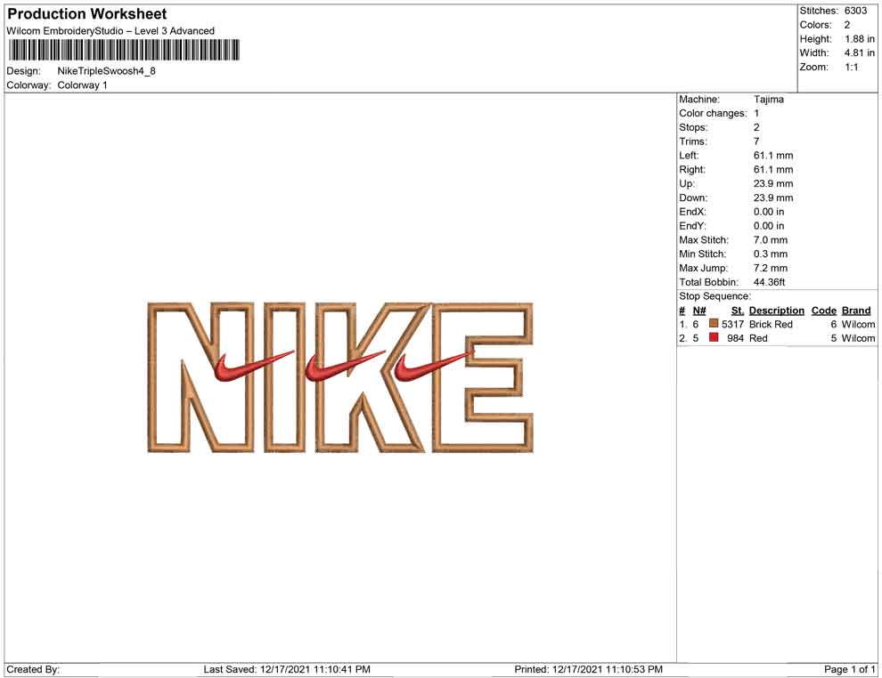This screenshot has height=678, width=882.
Task: Click the Red thread color swatch
Action: pyautogui.click(x=714, y=337)
